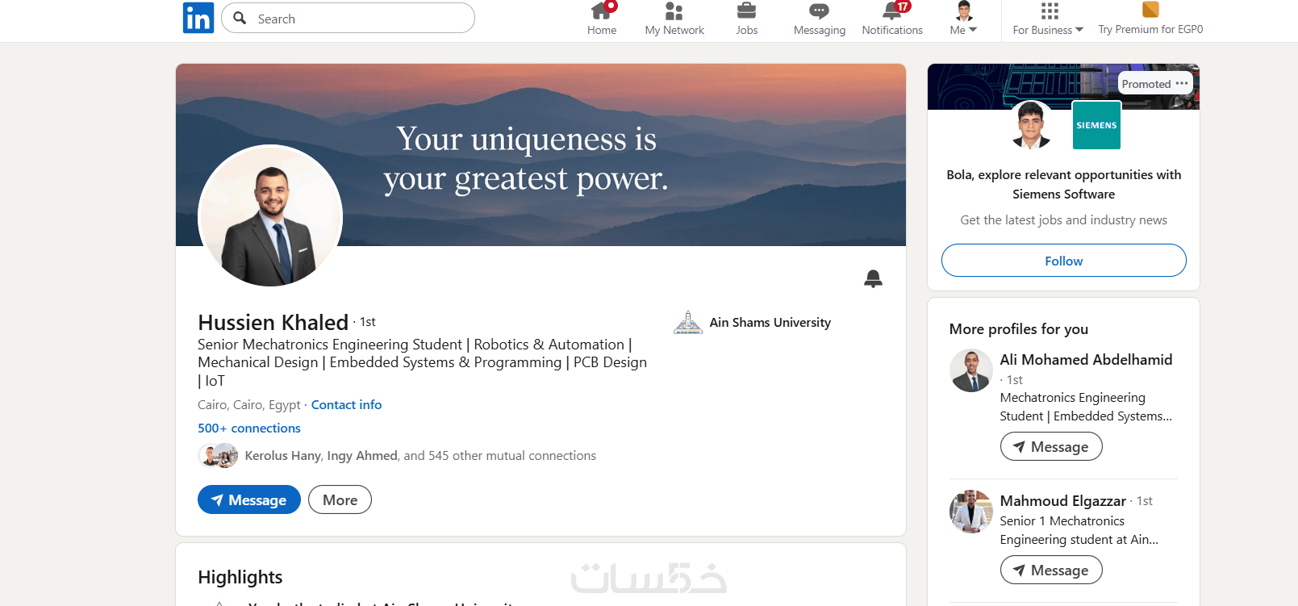
Task: Click the Siemens logo in the ad
Action: (x=1096, y=125)
